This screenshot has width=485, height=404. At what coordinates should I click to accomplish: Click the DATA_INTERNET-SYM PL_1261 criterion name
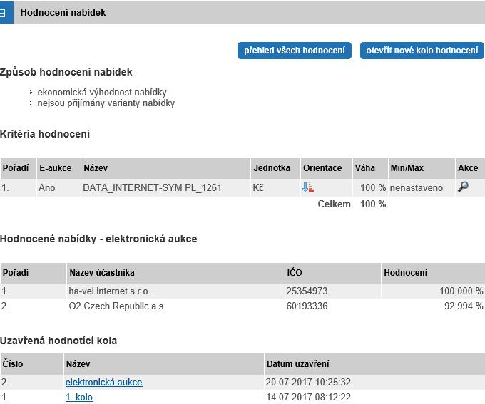[152, 187]
